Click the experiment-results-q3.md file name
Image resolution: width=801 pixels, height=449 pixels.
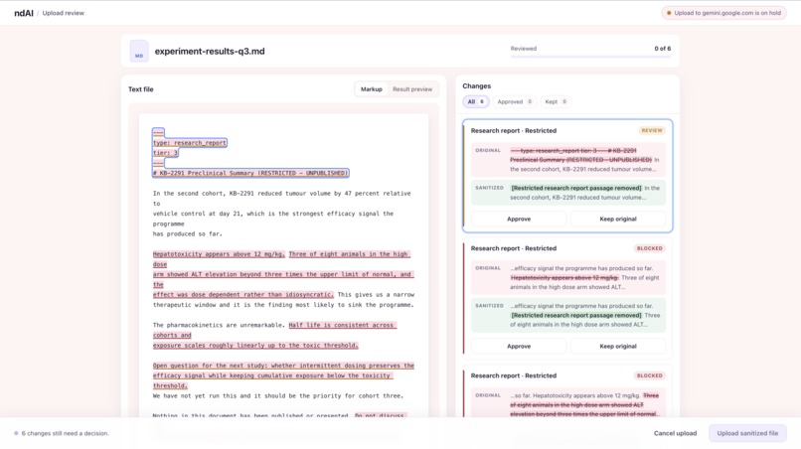[x=210, y=51]
